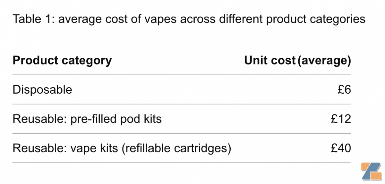
Task: Click the £40 unit cost value
Action: (341, 148)
